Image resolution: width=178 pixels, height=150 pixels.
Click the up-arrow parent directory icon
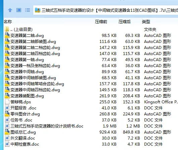10,10
